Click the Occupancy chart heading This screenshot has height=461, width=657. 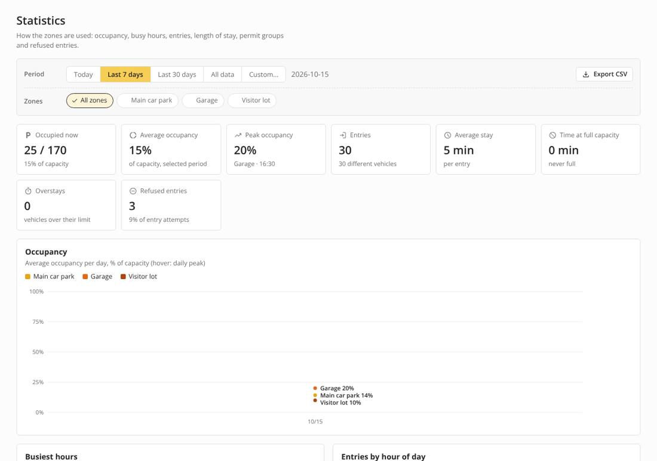[46, 252]
